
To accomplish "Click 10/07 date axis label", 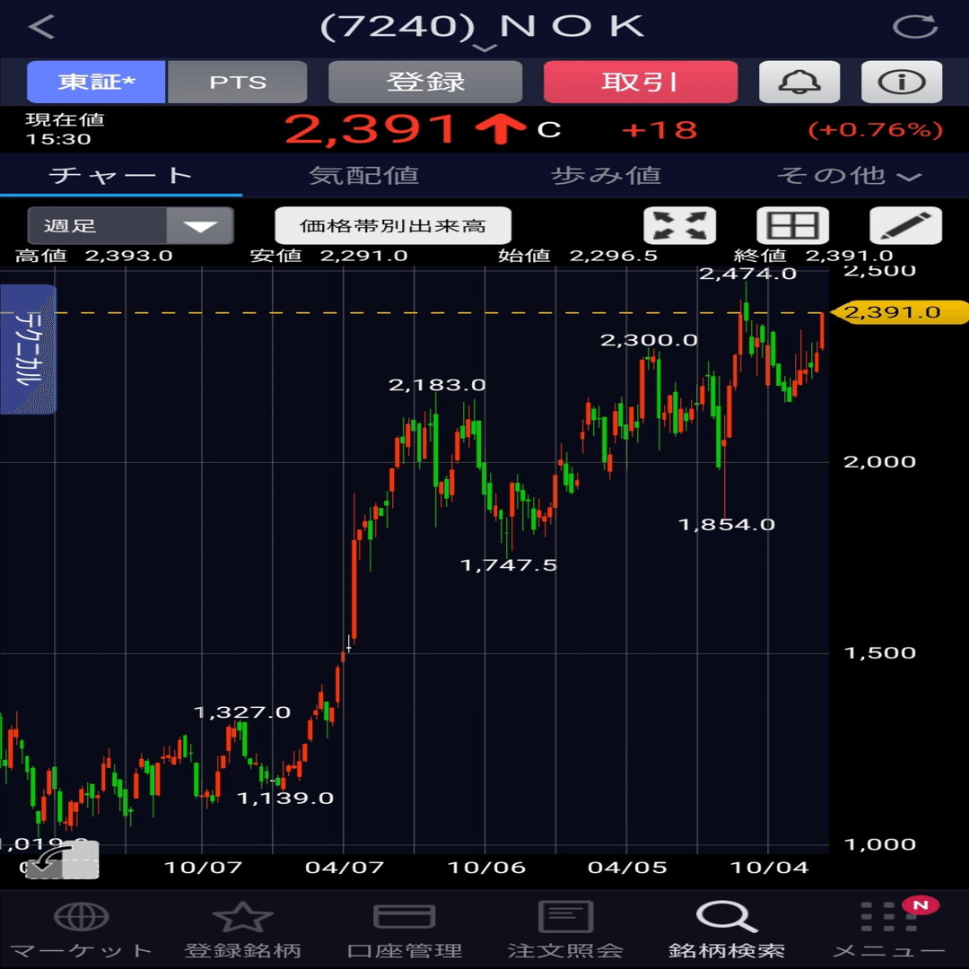I will click(204, 867).
